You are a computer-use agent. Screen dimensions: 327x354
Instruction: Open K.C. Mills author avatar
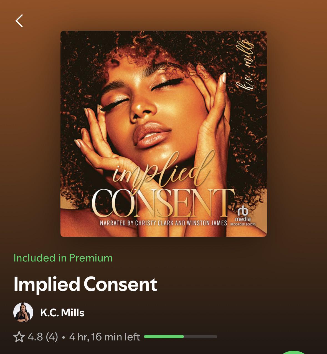[23, 312]
